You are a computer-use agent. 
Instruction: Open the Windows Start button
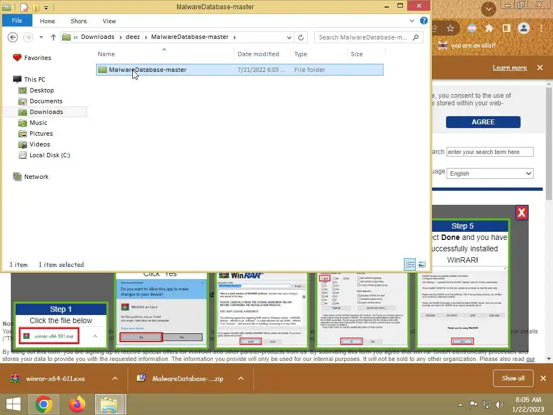point(14,404)
